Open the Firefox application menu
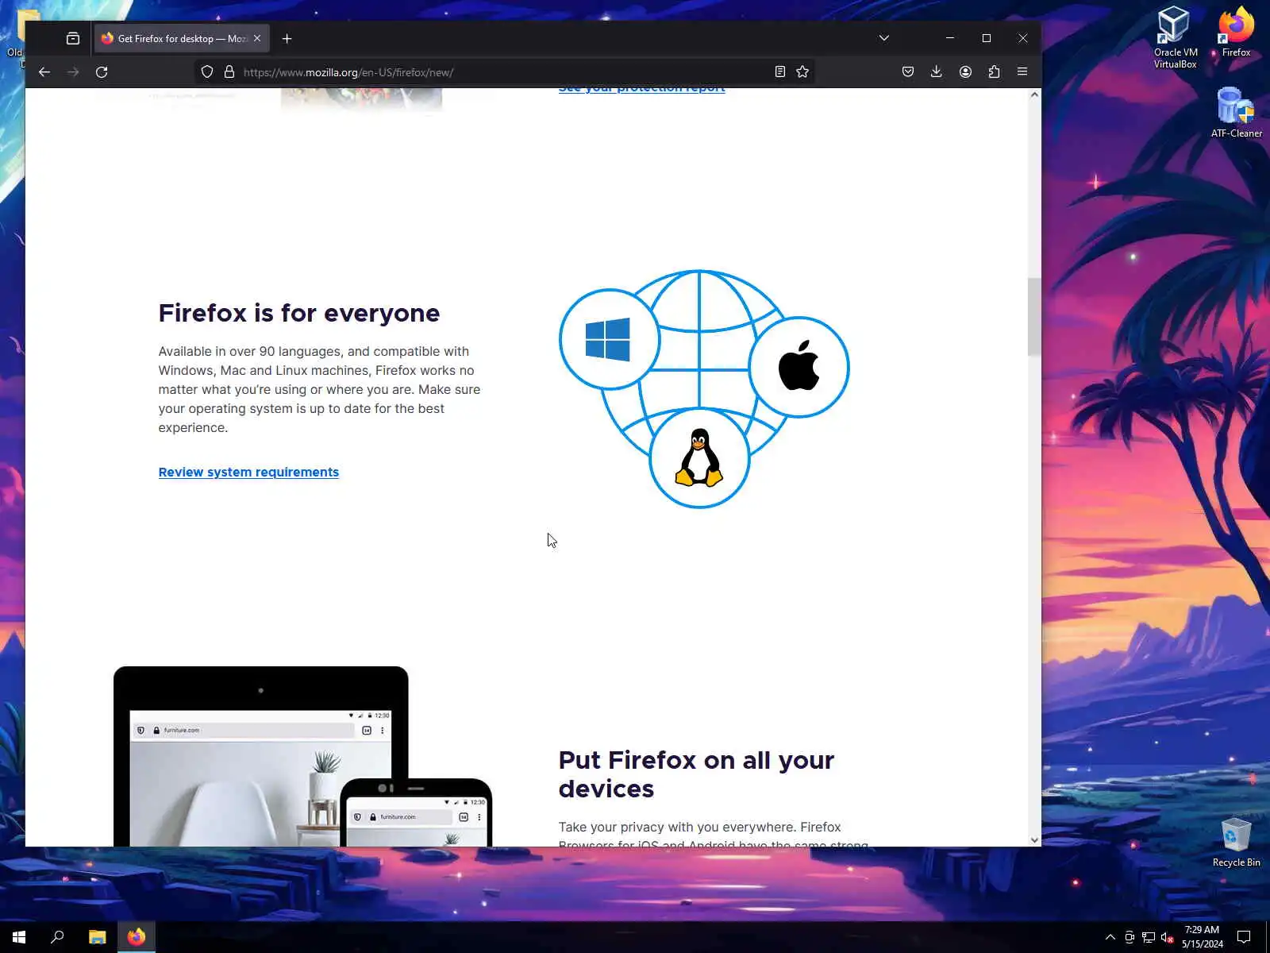1270x953 pixels. (1022, 72)
